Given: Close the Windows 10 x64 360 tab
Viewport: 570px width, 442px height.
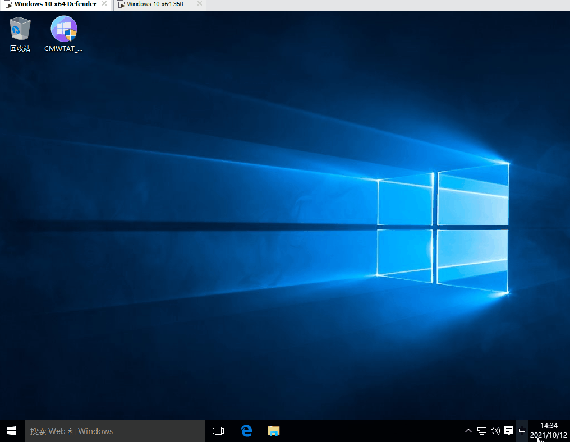Looking at the screenshot, I should tap(200, 3).
